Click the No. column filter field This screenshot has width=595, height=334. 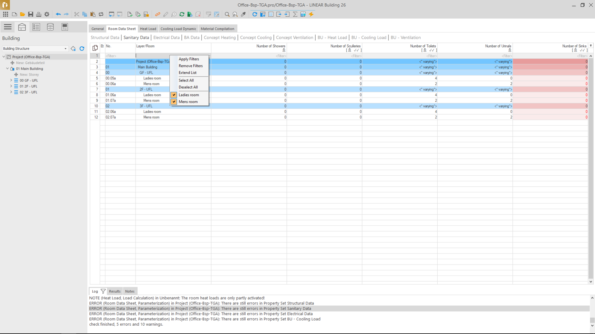coord(120,56)
